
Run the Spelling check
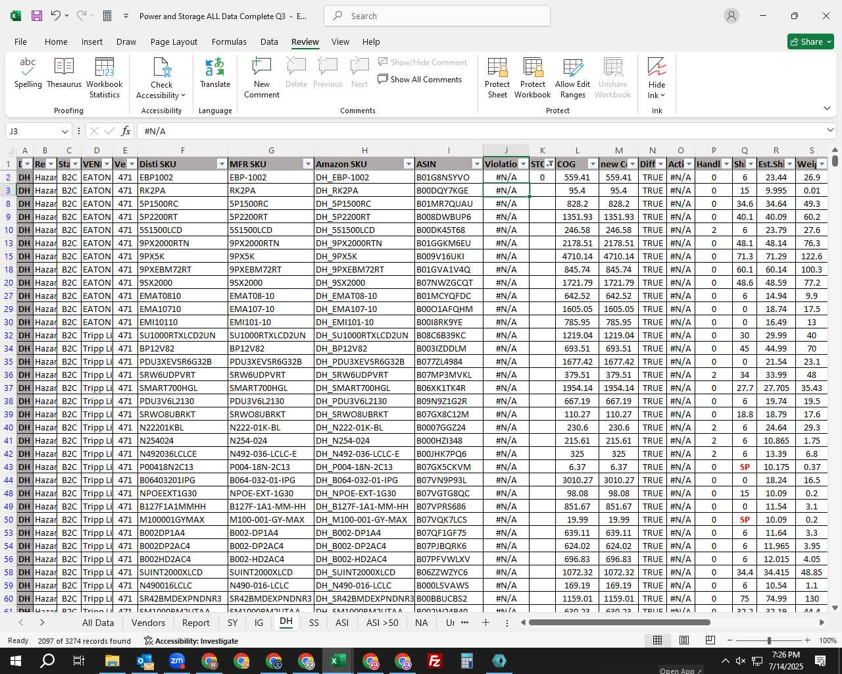point(28,73)
